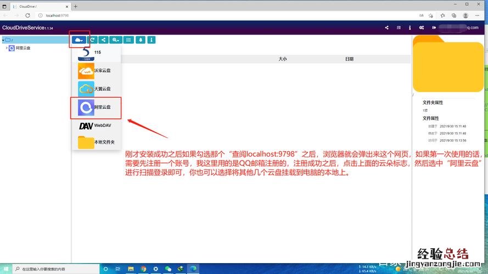Click the browser profile avatar

pos(465,15)
